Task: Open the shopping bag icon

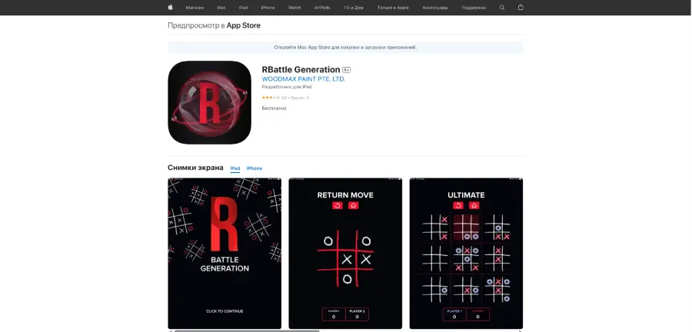Action: 521,8
